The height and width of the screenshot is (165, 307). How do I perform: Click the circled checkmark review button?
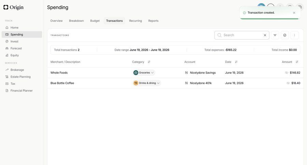tap(285, 35)
